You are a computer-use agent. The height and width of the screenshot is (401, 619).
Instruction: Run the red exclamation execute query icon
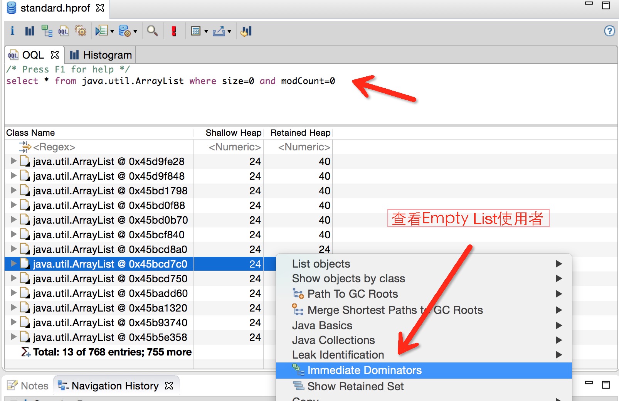(174, 31)
